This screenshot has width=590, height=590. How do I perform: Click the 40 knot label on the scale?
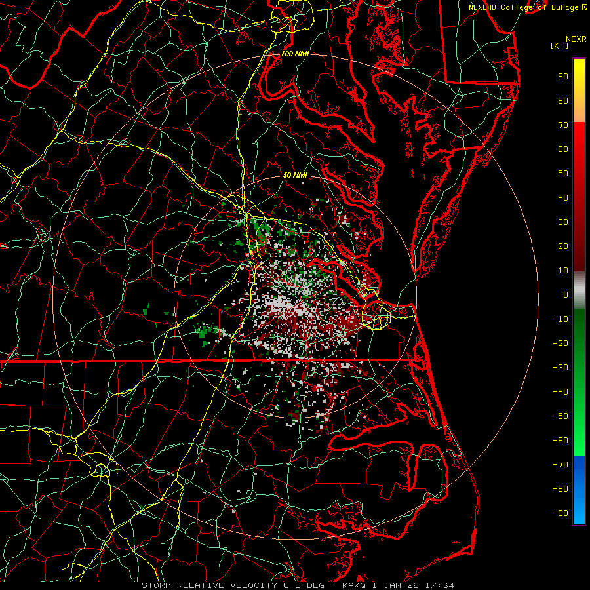pos(563,197)
